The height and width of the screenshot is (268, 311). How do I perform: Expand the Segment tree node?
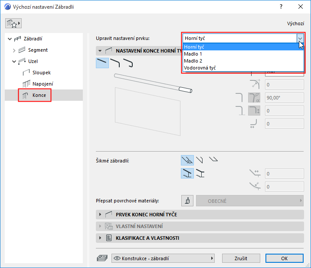pyautogui.click(x=14, y=50)
